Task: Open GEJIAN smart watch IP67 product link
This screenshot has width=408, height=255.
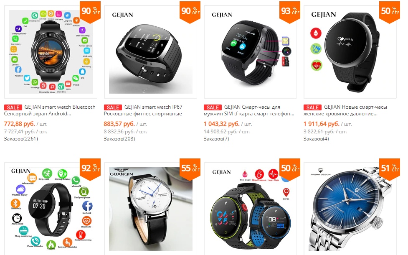Action: [143, 110]
